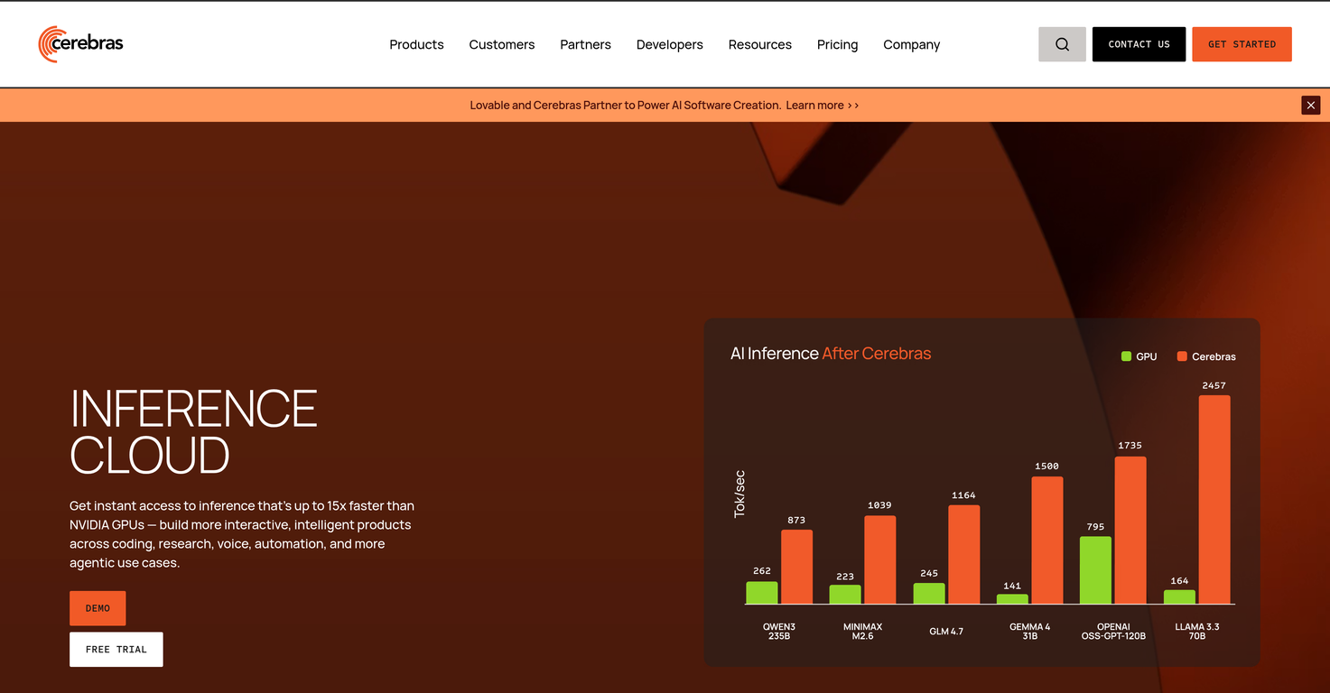Image resolution: width=1330 pixels, height=693 pixels.
Task: Click the Cerebras bar labeled 873
Action: (797, 567)
